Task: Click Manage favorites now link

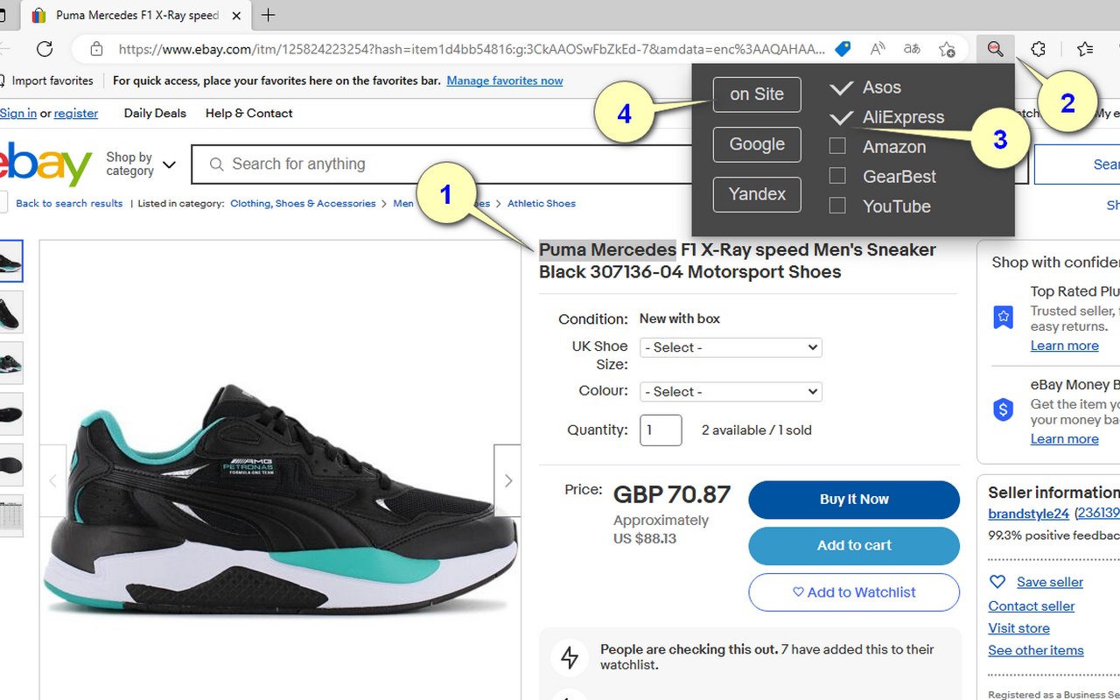Action: pos(505,80)
